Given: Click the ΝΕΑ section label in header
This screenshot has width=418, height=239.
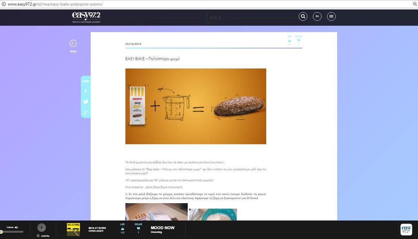Looking at the screenshot, I should coord(216,18).
